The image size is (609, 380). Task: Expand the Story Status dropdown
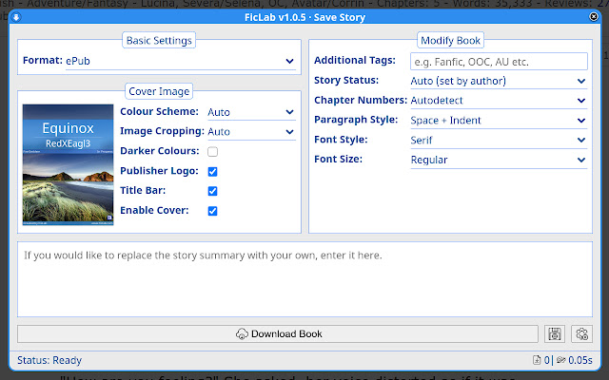tap(499, 81)
